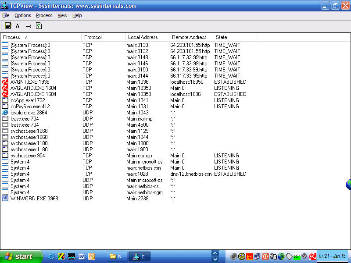Open the Process menu
Image resolution: width=351 pixels, height=263 pixels.
point(44,15)
